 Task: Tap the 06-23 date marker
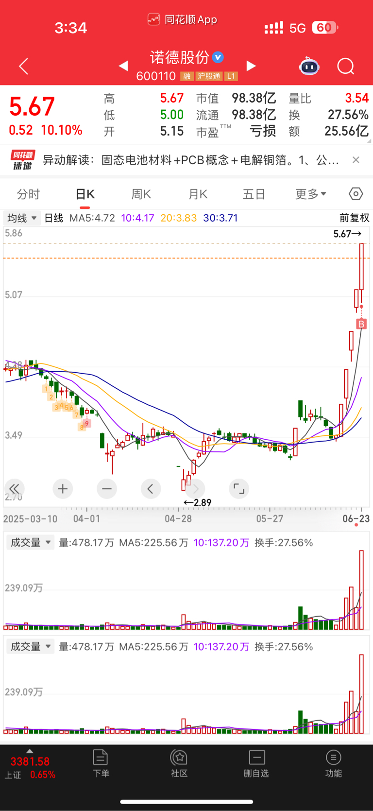click(356, 518)
